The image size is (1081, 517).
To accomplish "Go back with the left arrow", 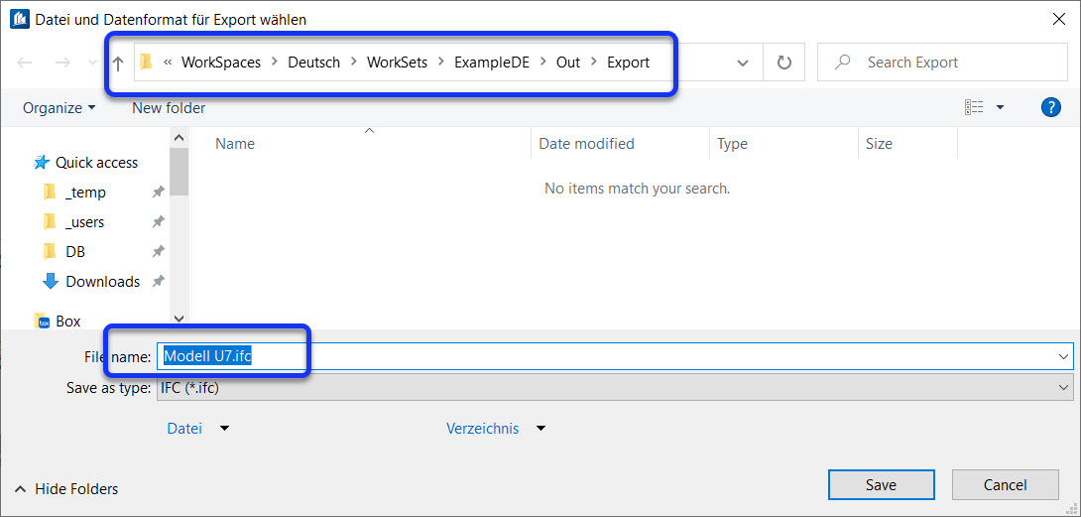I will 25,63.
